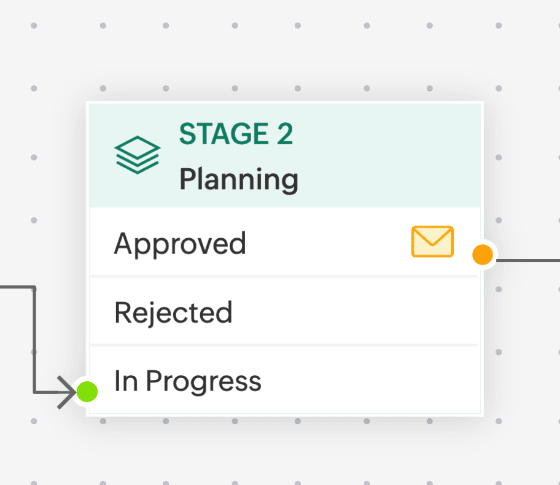Select the green connector dot beside In Progress
The image size is (560, 485).
pos(87,390)
